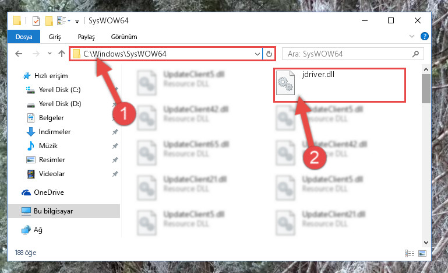Screen dimensions: 448x273
Task: Open the Dosya menu tab
Action: click(x=24, y=37)
